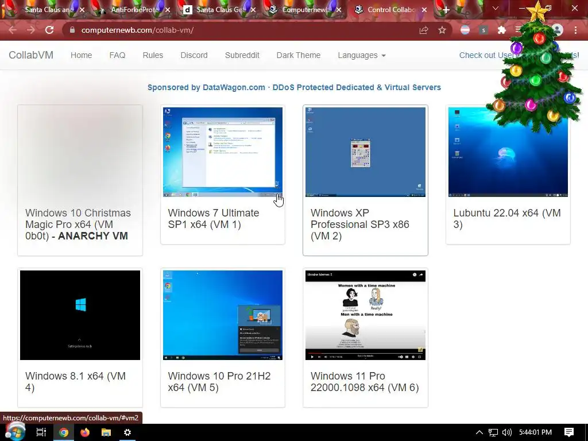Open the Windows XP Professional VM thumbnail
588x441 pixels.
tap(366, 152)
